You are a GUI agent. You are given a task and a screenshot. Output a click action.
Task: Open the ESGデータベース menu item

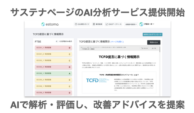[x=113, y=24]
